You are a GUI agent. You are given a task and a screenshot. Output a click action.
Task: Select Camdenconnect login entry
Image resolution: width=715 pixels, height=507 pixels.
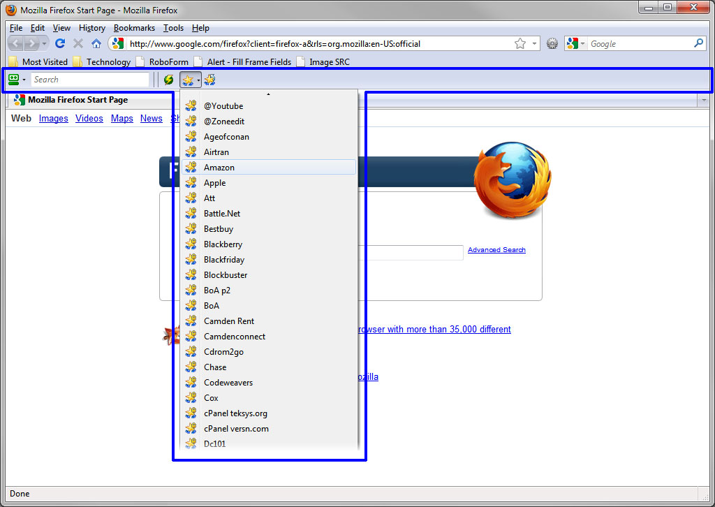coord(269,337)
